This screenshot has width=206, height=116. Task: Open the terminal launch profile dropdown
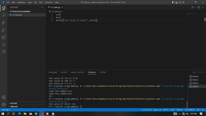click(x=196, y=72)
